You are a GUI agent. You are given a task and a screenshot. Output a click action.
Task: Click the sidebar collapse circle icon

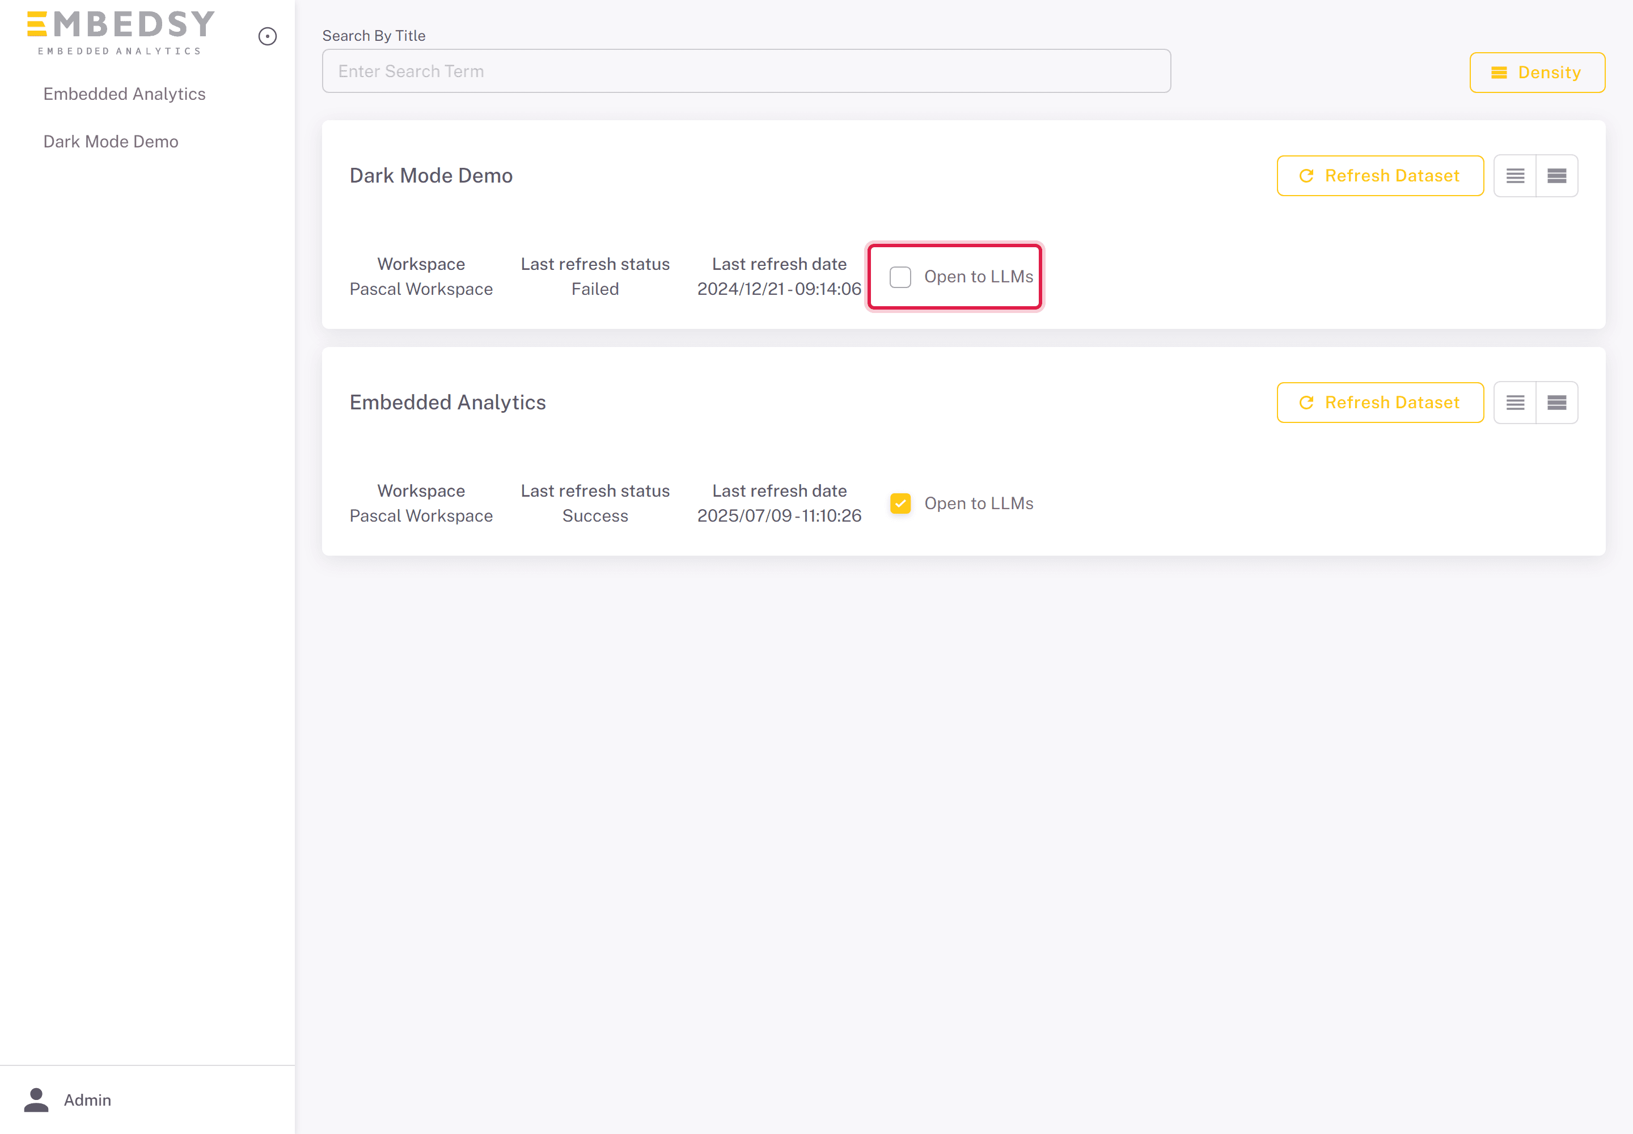(x=267, y=36)
